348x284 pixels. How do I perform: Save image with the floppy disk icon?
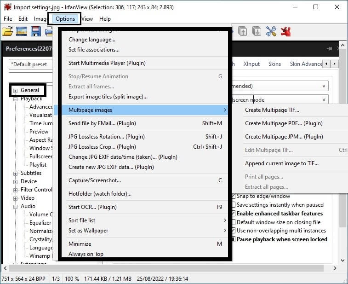35,31
